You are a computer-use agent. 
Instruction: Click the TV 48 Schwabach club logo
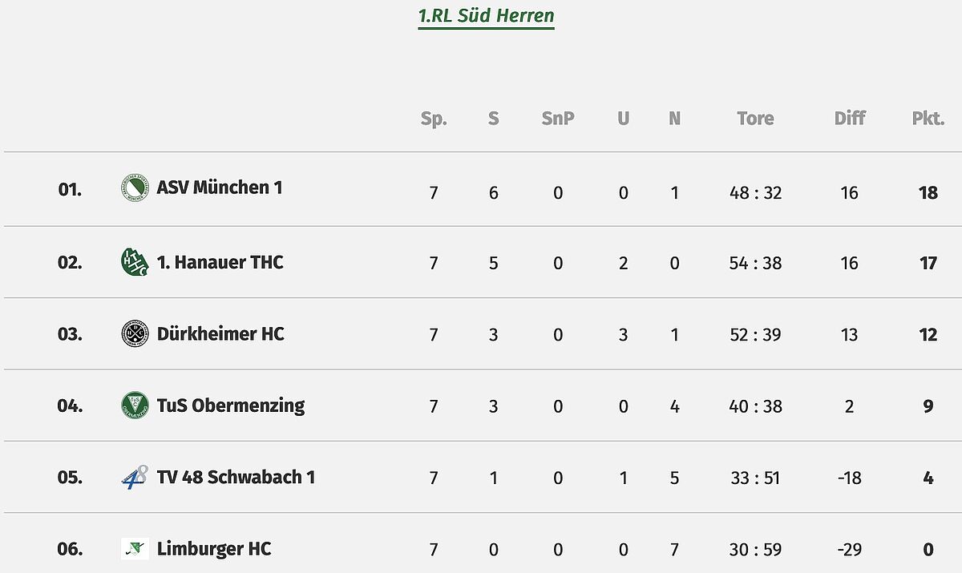135,477
